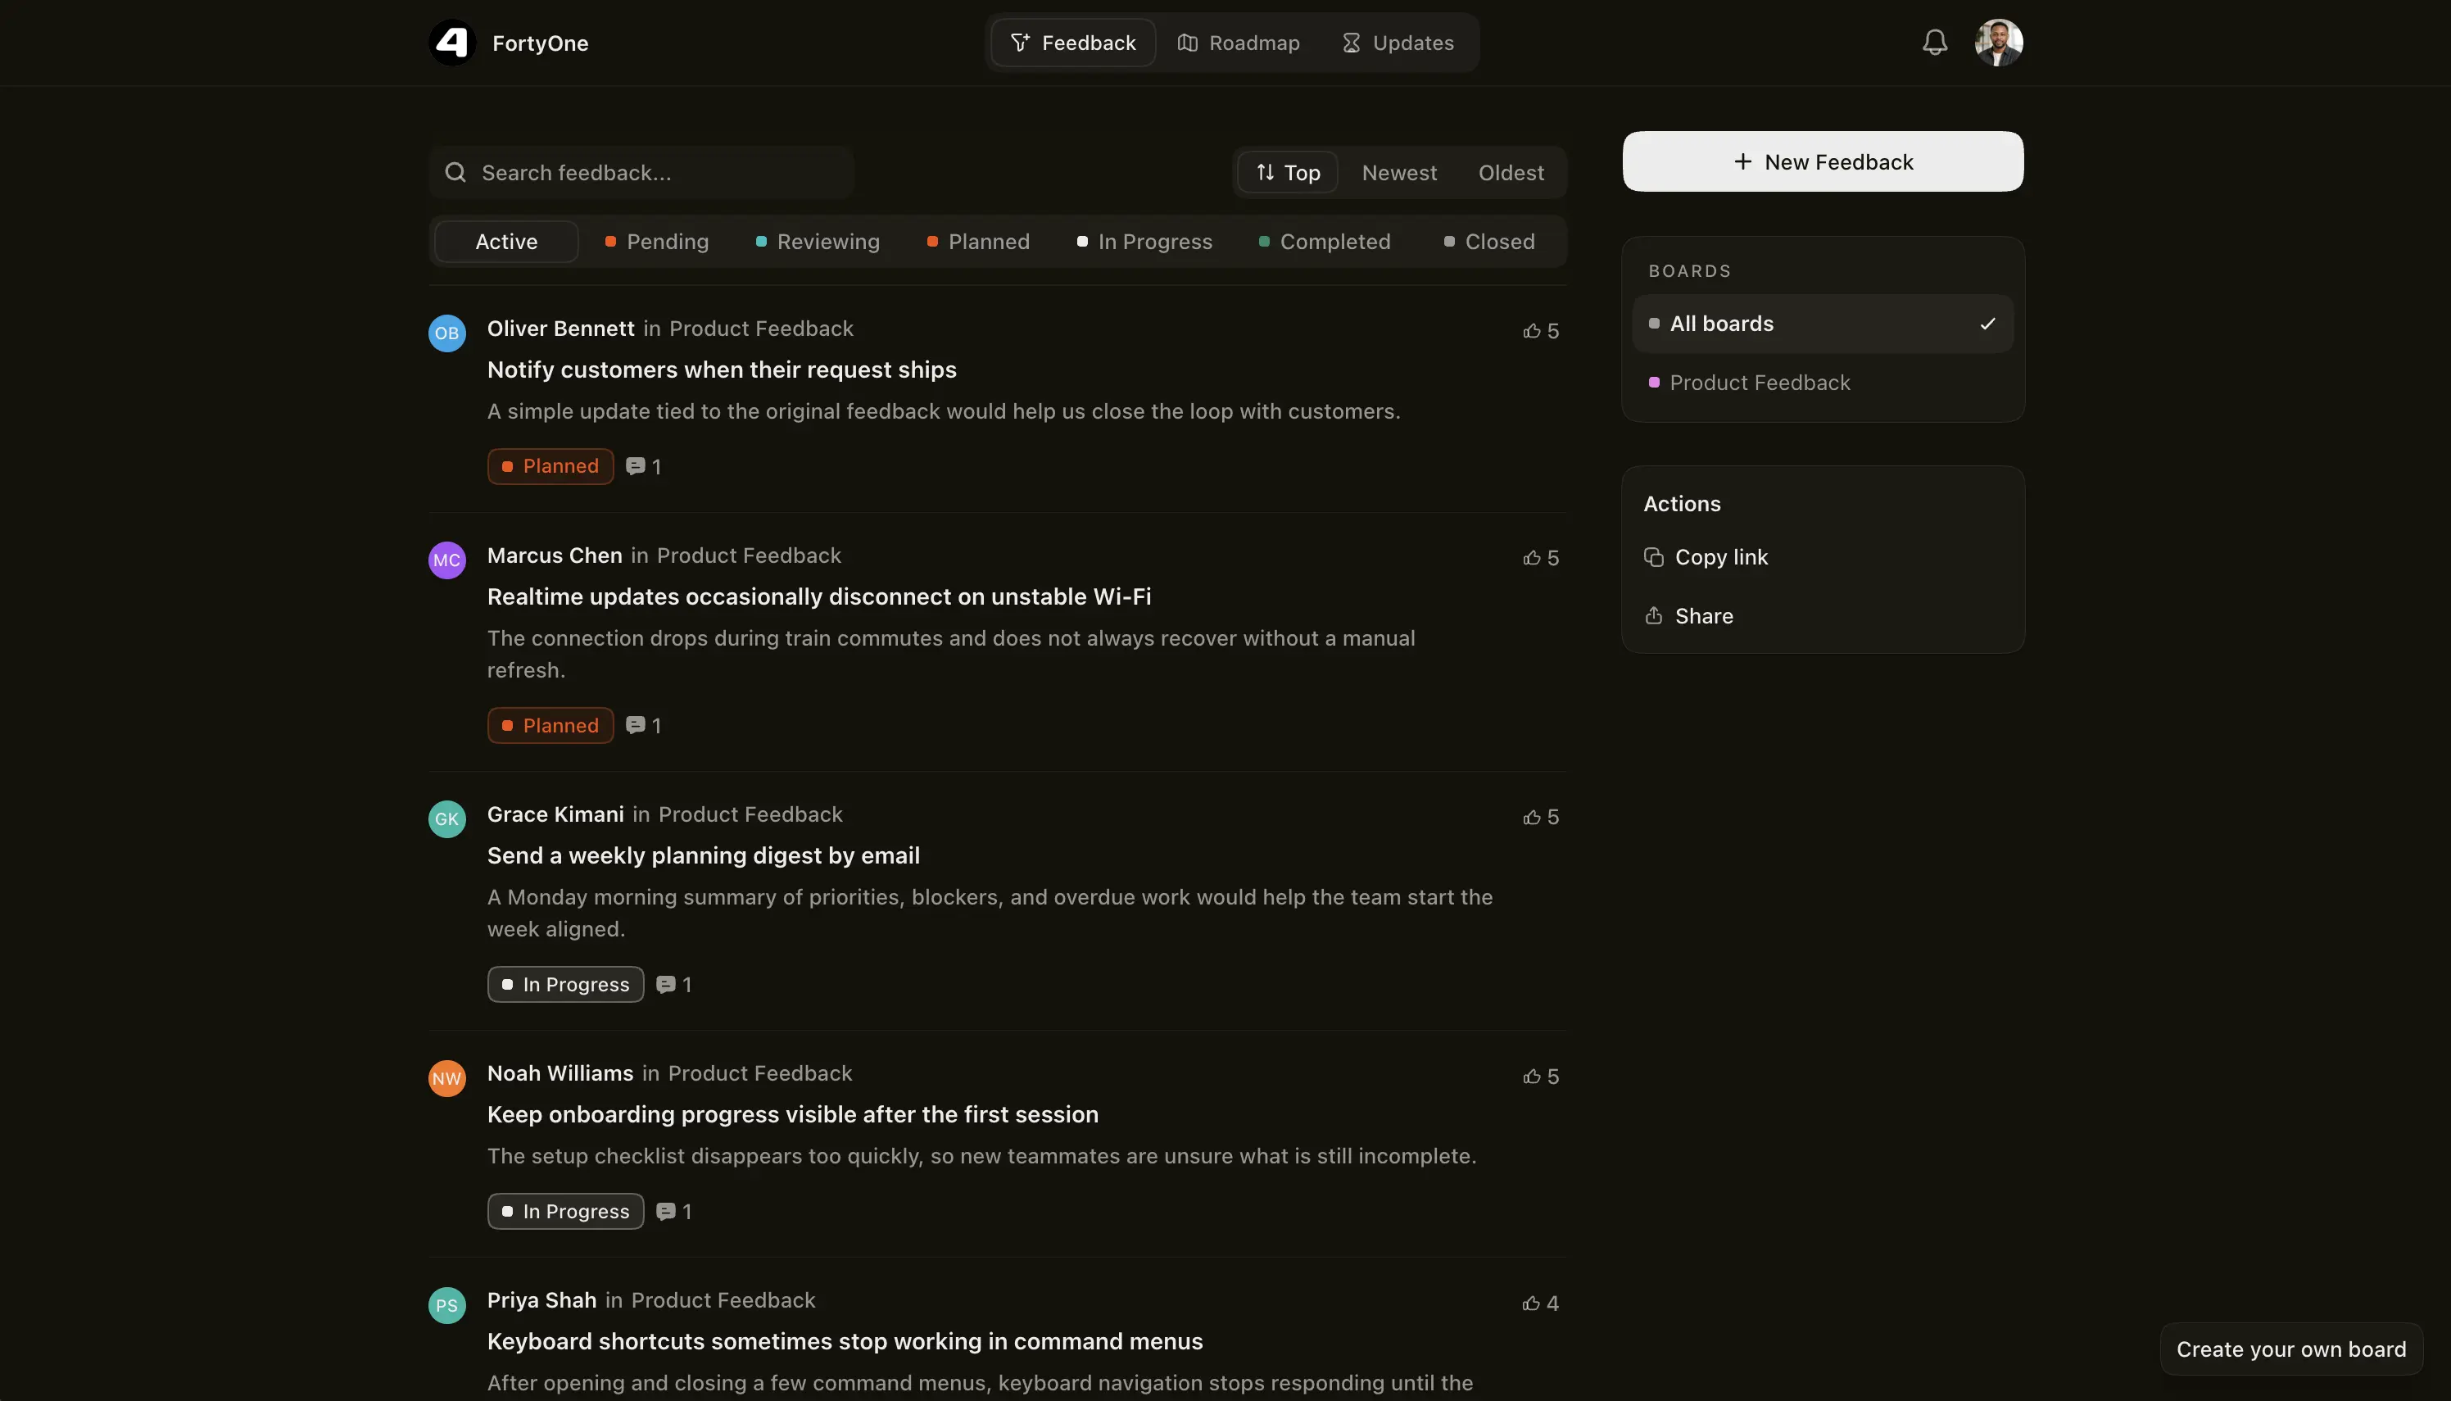The image size is (2451, 1401).
Task: Open 'Send a weekly planning digest' post
Action: click(x=703, y=855)
